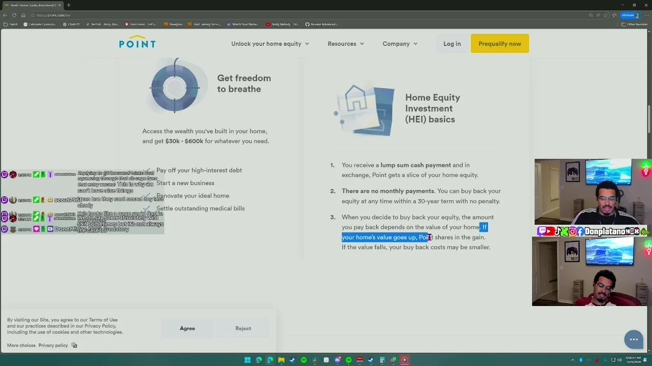Click 'Home Equity Investment (HEI) basics' heading
The height and width of the screenshot is (366, 652).
pyautogui.click(x=432, y=108)
